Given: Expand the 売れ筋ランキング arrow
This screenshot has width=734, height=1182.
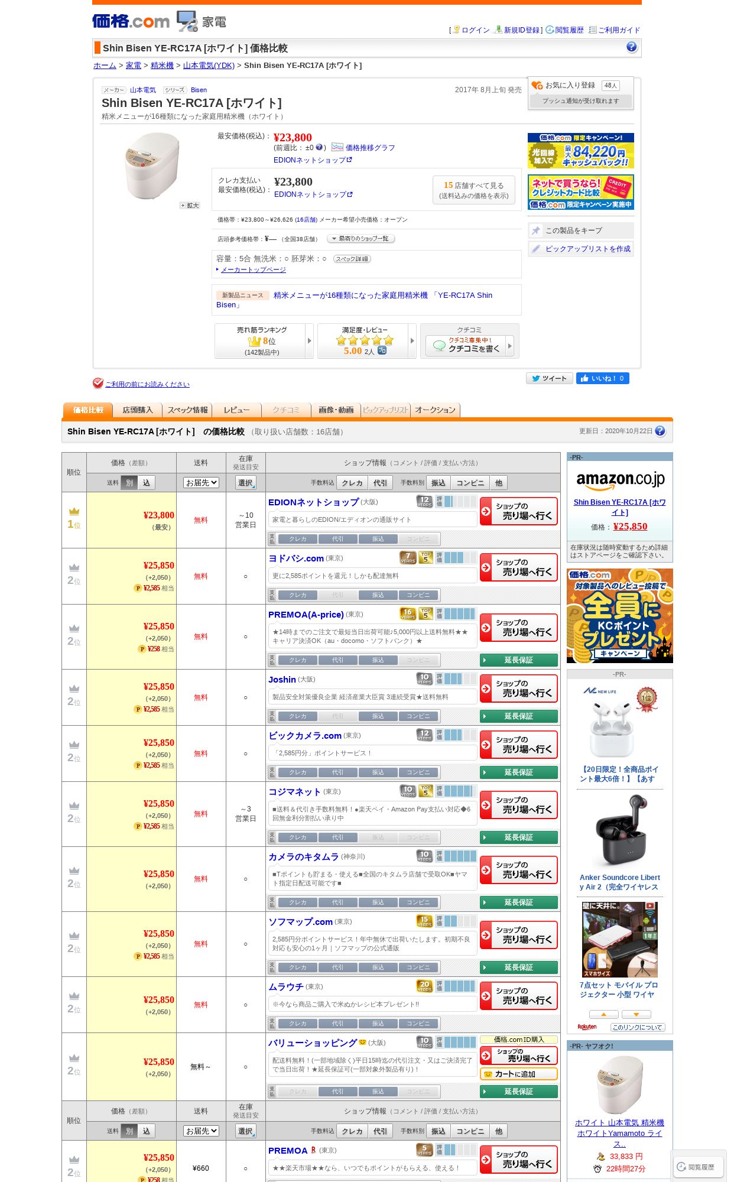Looking at the screenshot, I should 309,341.
